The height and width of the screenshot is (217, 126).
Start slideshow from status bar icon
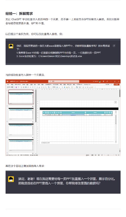coord(102,155)
